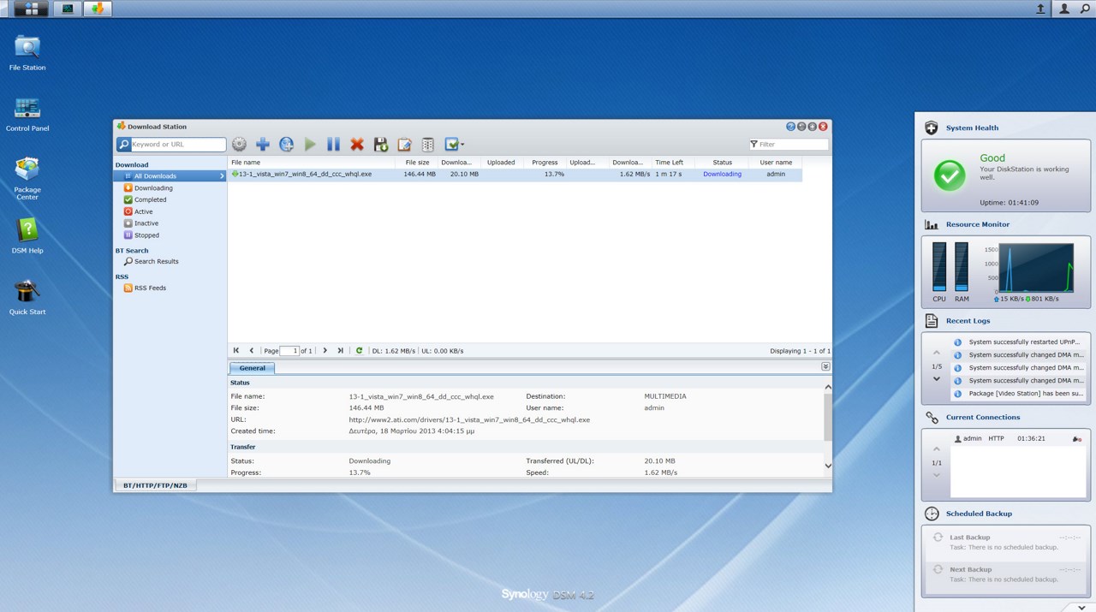Refresh the download task list

coord(359,351)
